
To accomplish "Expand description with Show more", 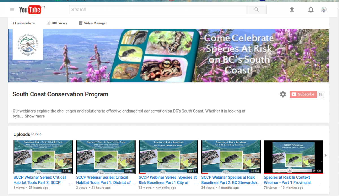I will 34,116.
